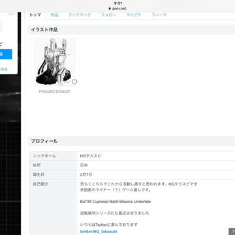Open the PROJECTIONIST illustration thumbnail

55,62
